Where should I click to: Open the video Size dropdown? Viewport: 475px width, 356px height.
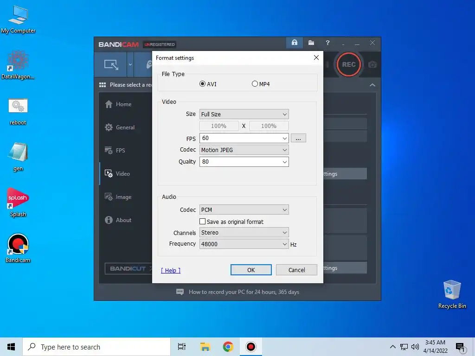pyautogui.click(x=244, y=114)
